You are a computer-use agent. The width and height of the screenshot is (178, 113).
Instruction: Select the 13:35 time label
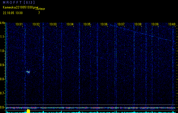[87, 24]
